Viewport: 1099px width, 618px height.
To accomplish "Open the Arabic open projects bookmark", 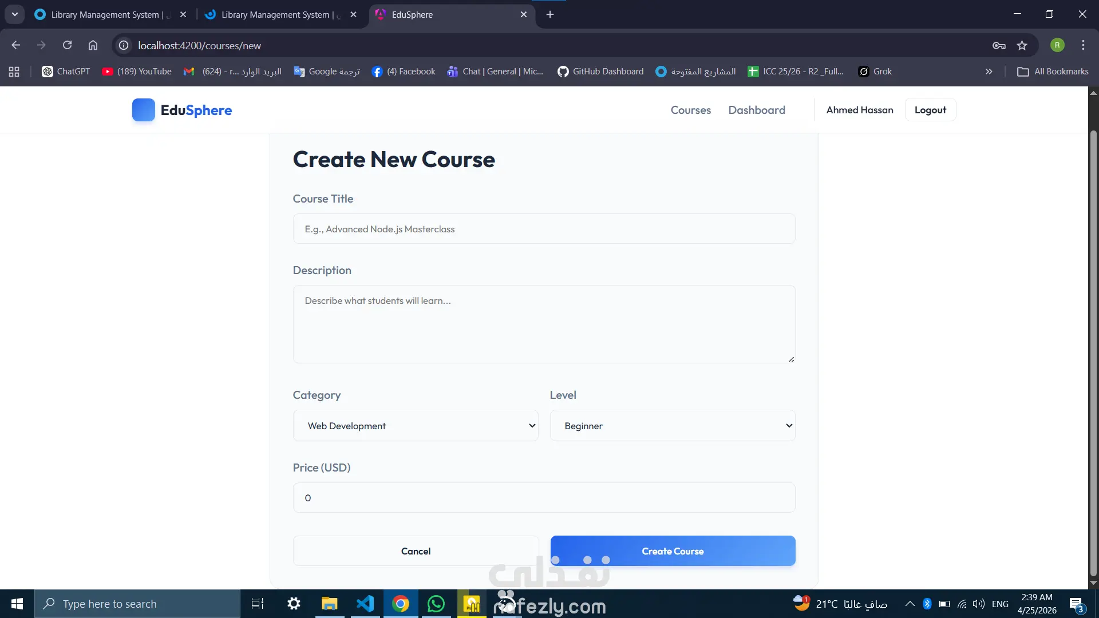I will 696,72.
